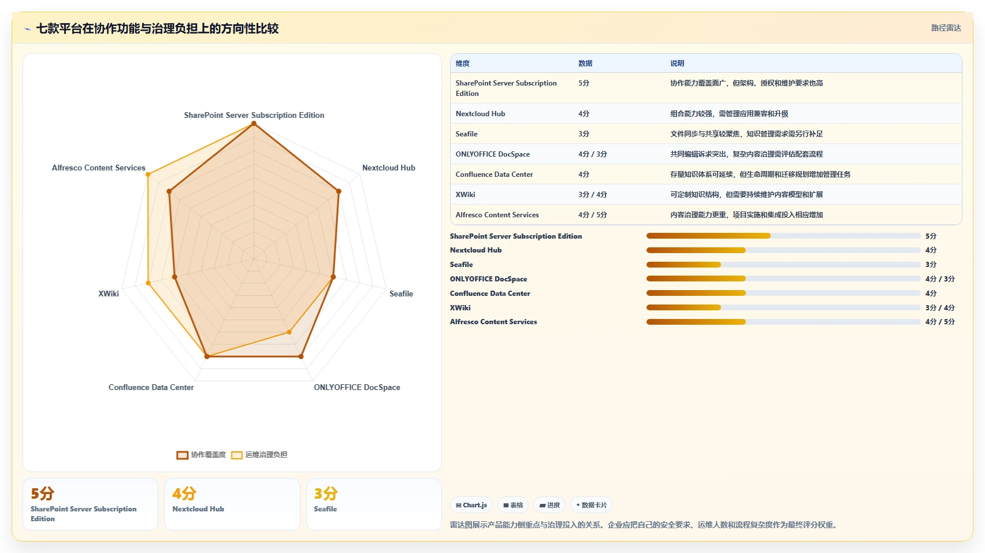
Task: Click the Alfresco Content Services progress bar
Action: tap(783, 322)
